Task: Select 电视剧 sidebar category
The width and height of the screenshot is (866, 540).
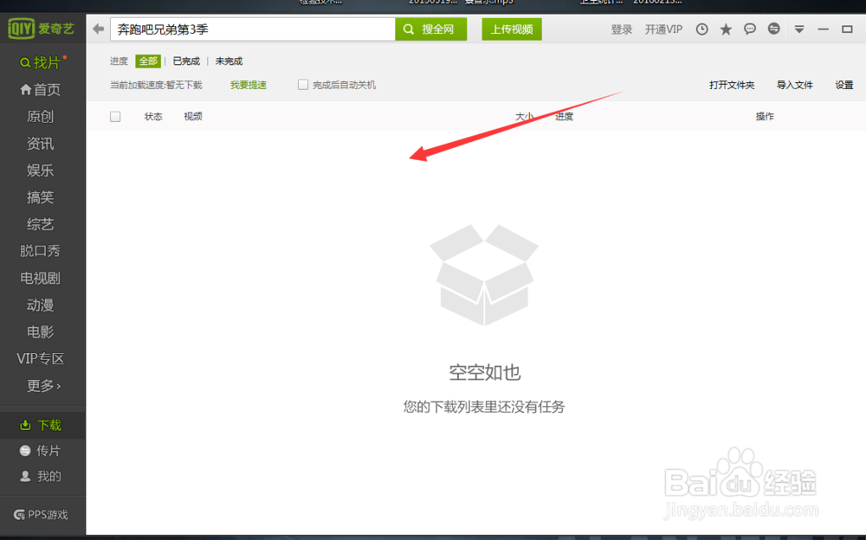Action: click(x=41, y=278)
